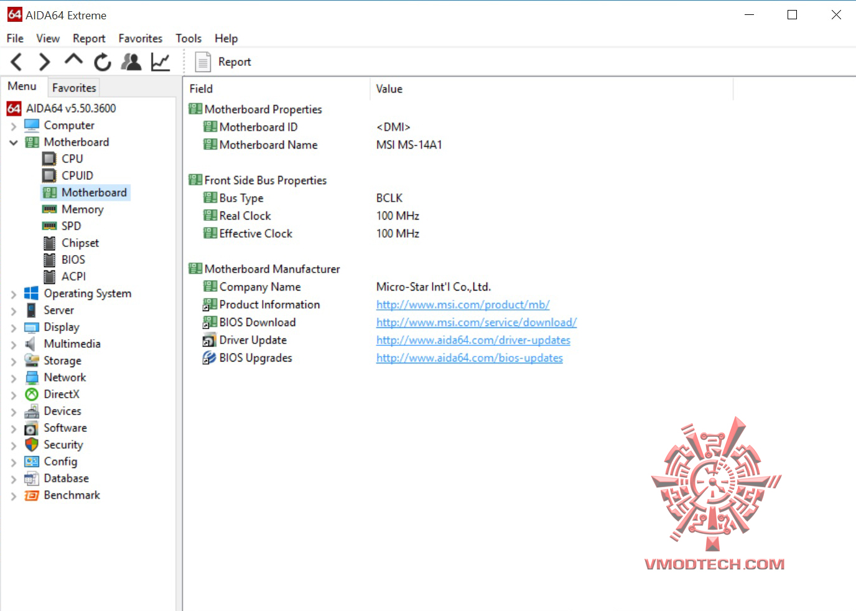Image resolution: width=856 pixels, height=611 pixels.
Task: Click the AIDA64 v5.50.3600 root icon
Action: 14,108
